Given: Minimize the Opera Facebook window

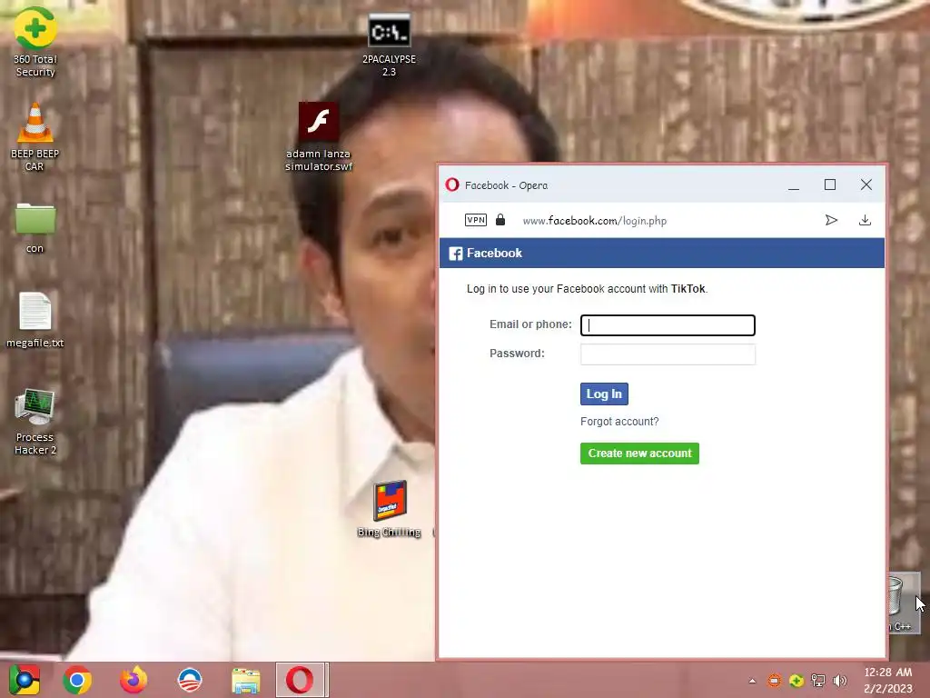Looking at the screenshot, I should (x=794, y=185).
